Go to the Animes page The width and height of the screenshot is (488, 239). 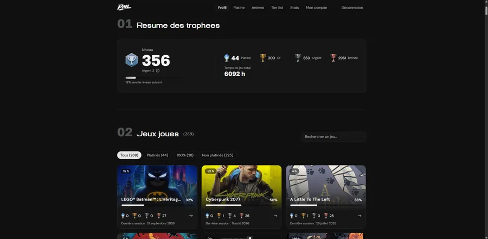(x=258, y=8)
